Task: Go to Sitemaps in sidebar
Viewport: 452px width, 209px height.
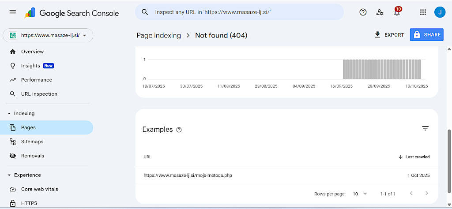Action: pyautogui.click(x=32, y=142)
